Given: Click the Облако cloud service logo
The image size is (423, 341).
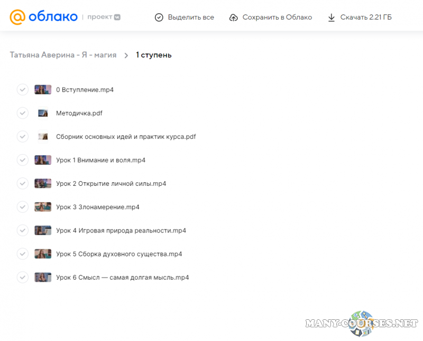Looking at the screenshot, I should point(42,16).
